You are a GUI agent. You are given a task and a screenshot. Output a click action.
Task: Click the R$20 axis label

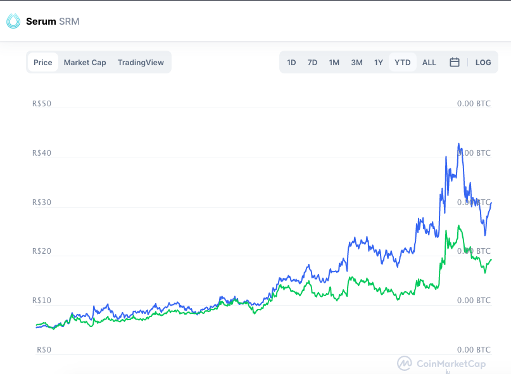click(42, 251)
